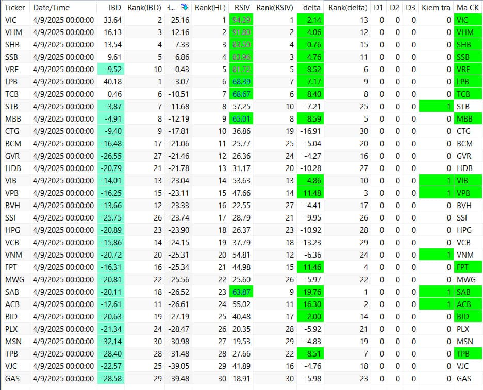Click delta value 2.00 for BID
This screenshot has width=483, height=390.
[310, 316]
